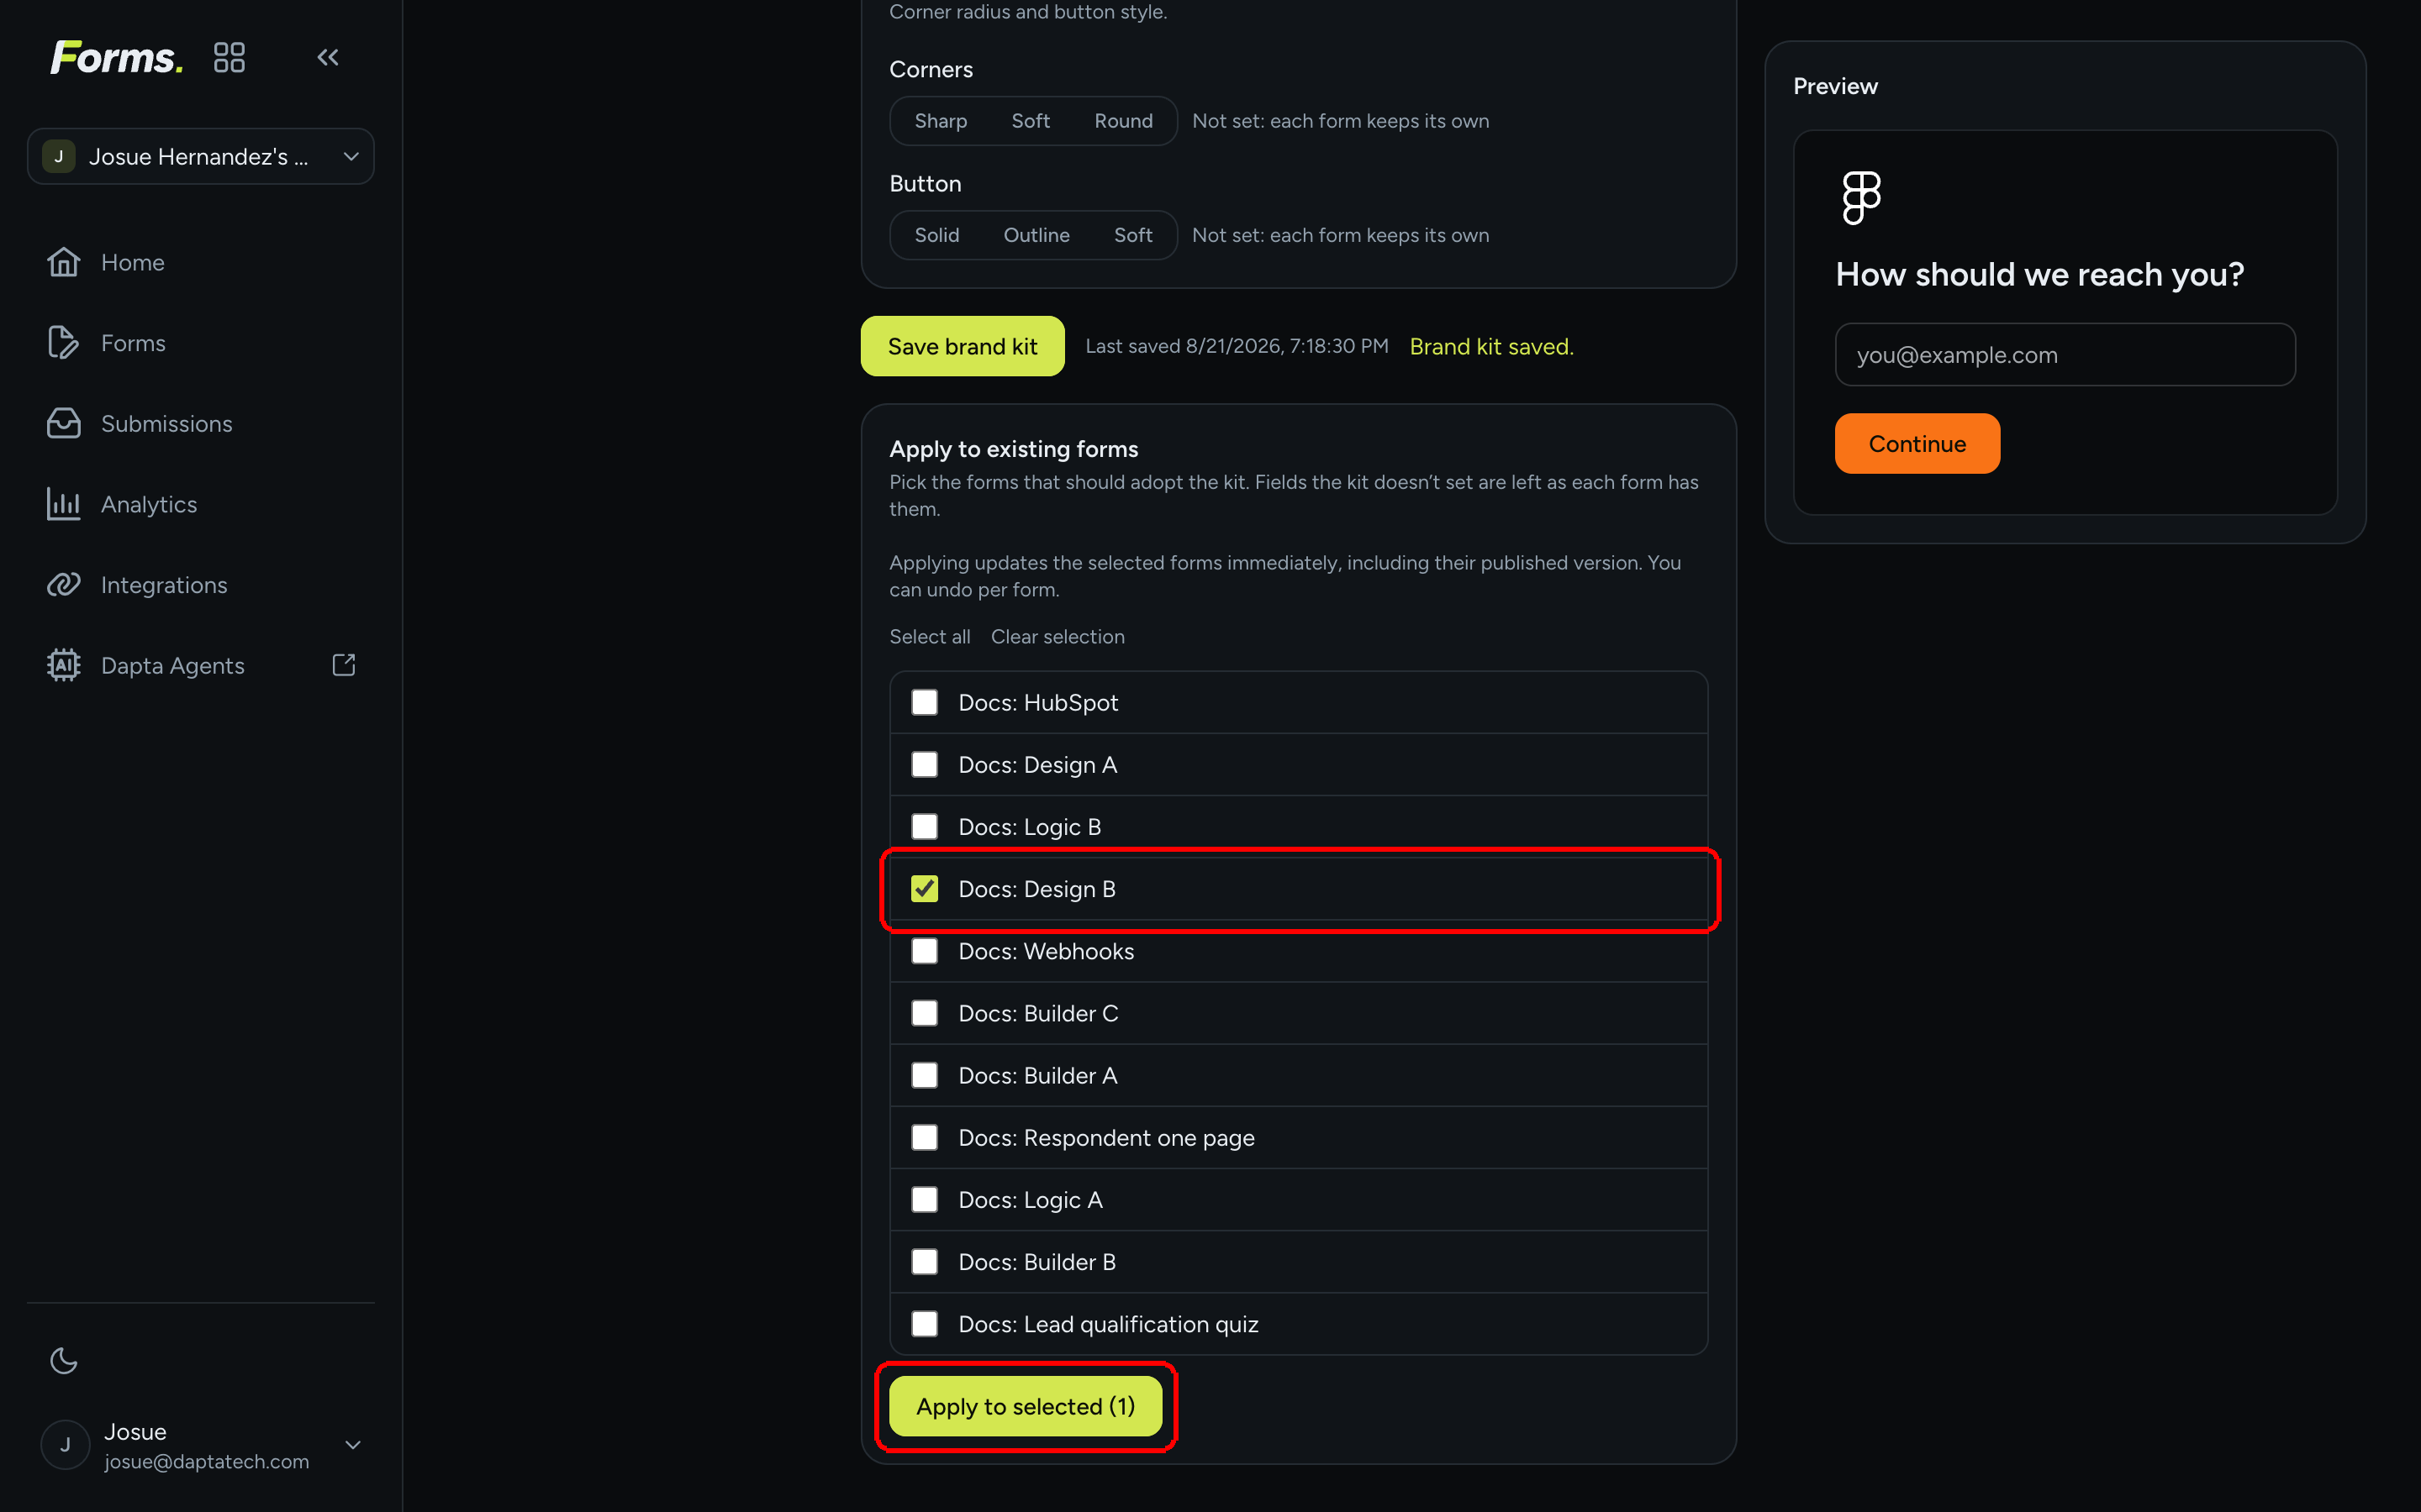Viewport: 2421px width, 1512px height.
Task: Expand the Josue Hernandez's workspace dropdown
Action: tap(201, 156)
